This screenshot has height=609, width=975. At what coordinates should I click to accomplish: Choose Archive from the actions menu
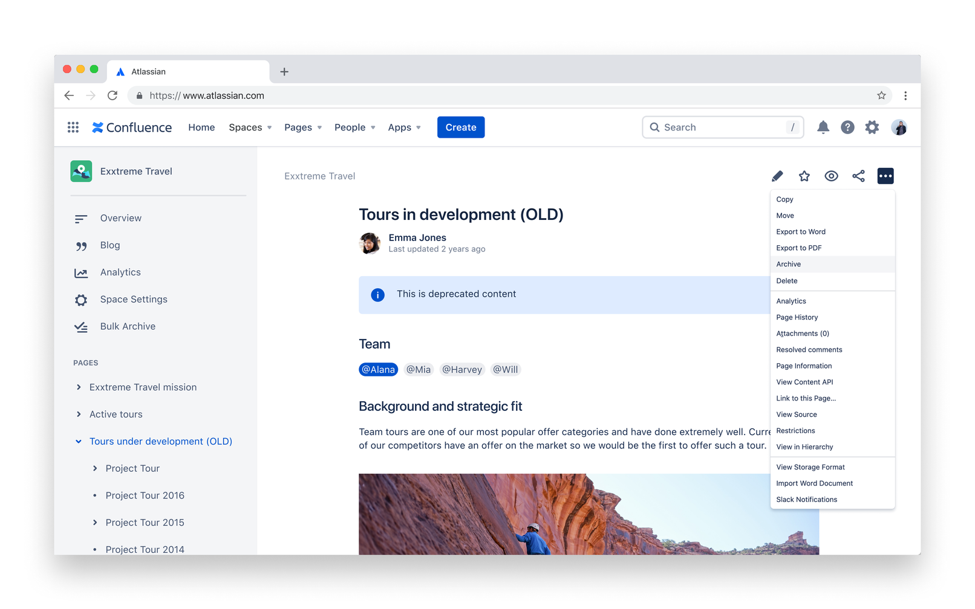pyautogui.click(x=788, y=264)
